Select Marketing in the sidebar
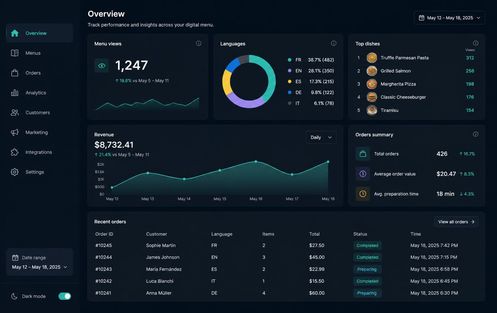497x313 pixels. coord(39,132)
